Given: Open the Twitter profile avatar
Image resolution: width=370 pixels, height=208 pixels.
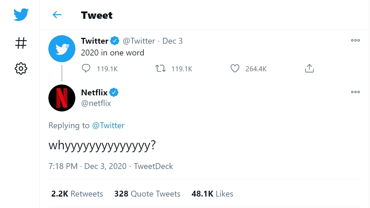Looking at the screenshot, I should click(x=62, y=49).
